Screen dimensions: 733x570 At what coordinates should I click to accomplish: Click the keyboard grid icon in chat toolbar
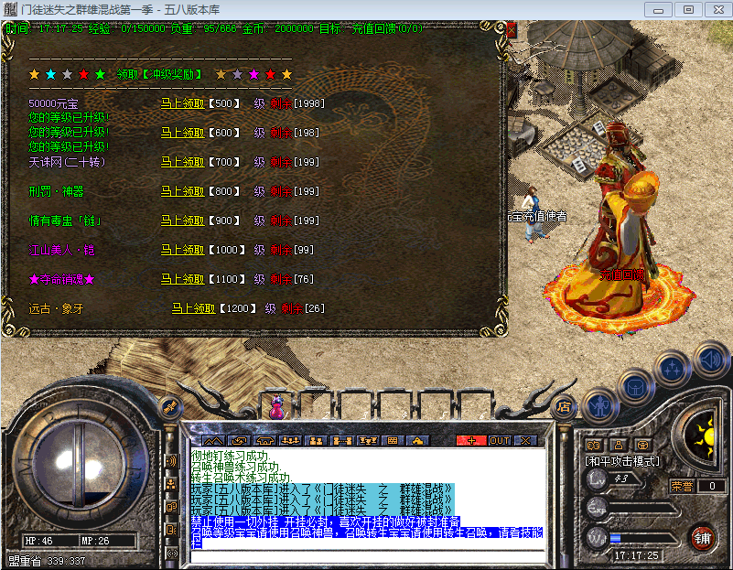pyautogui.click(x=393, y=441)
